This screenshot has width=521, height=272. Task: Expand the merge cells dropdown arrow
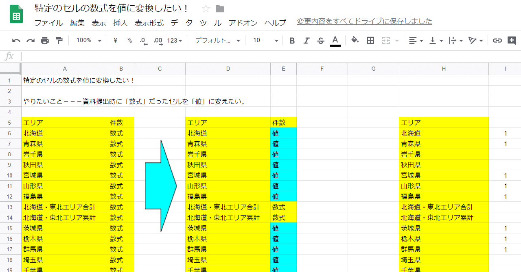click(397, 41)
